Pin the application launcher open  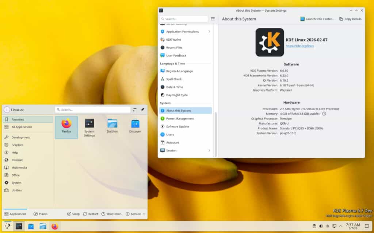[x=143, y=109]
